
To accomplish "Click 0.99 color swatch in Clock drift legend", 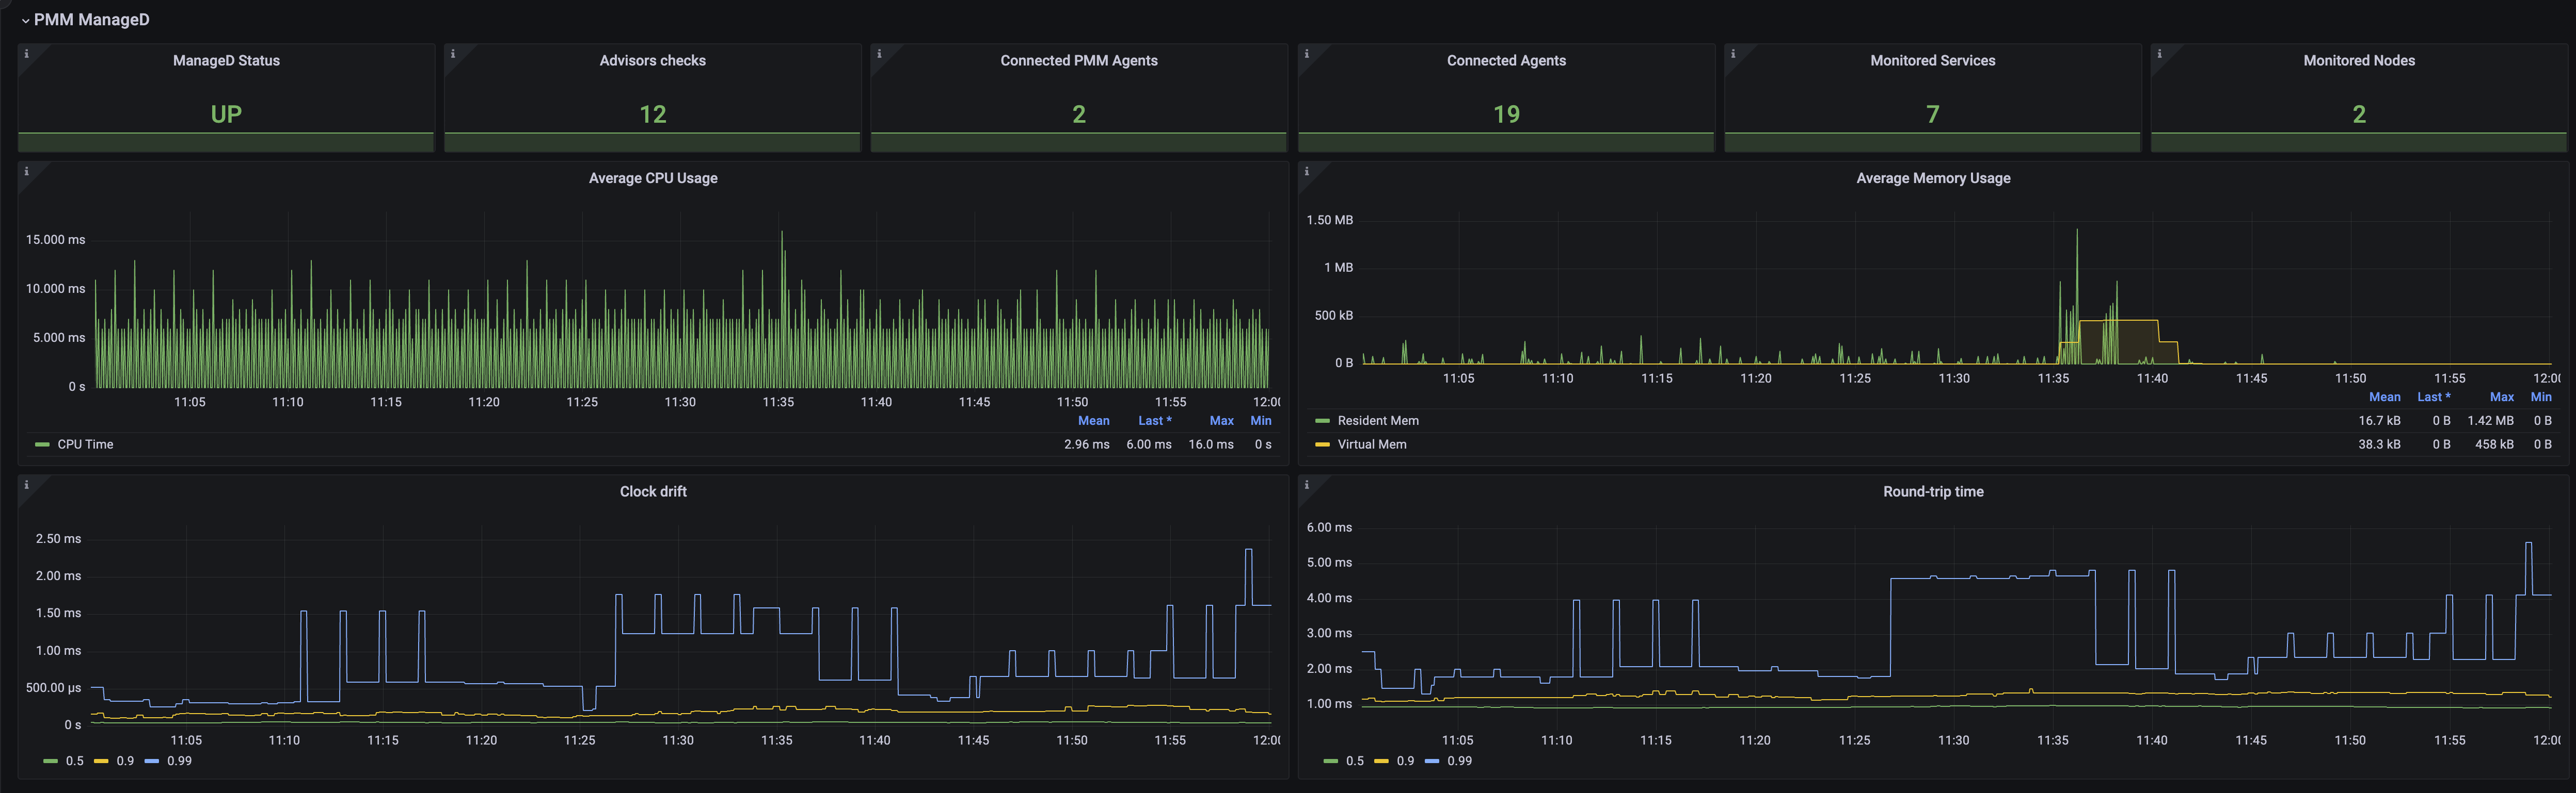I will tap(152, 761).
